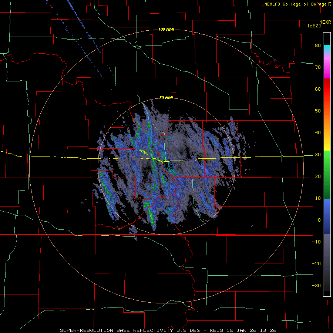333x333 pixels.
Task: Click the KBIS radar station identifier
Action: point(217,330)
